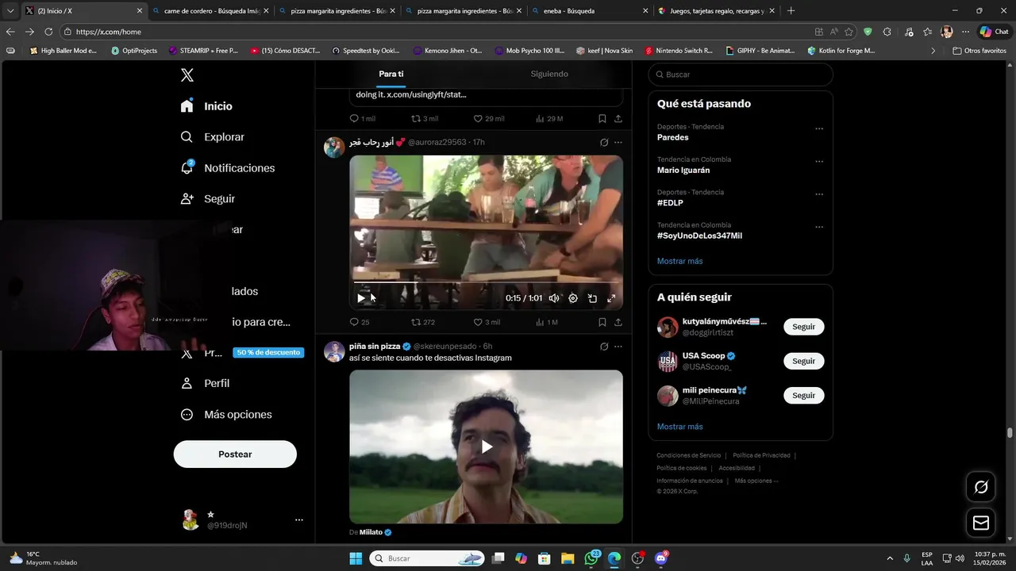Open the floating messages envelope button
This screenshot has width=1016, height=571.
(x=981, y=523)
